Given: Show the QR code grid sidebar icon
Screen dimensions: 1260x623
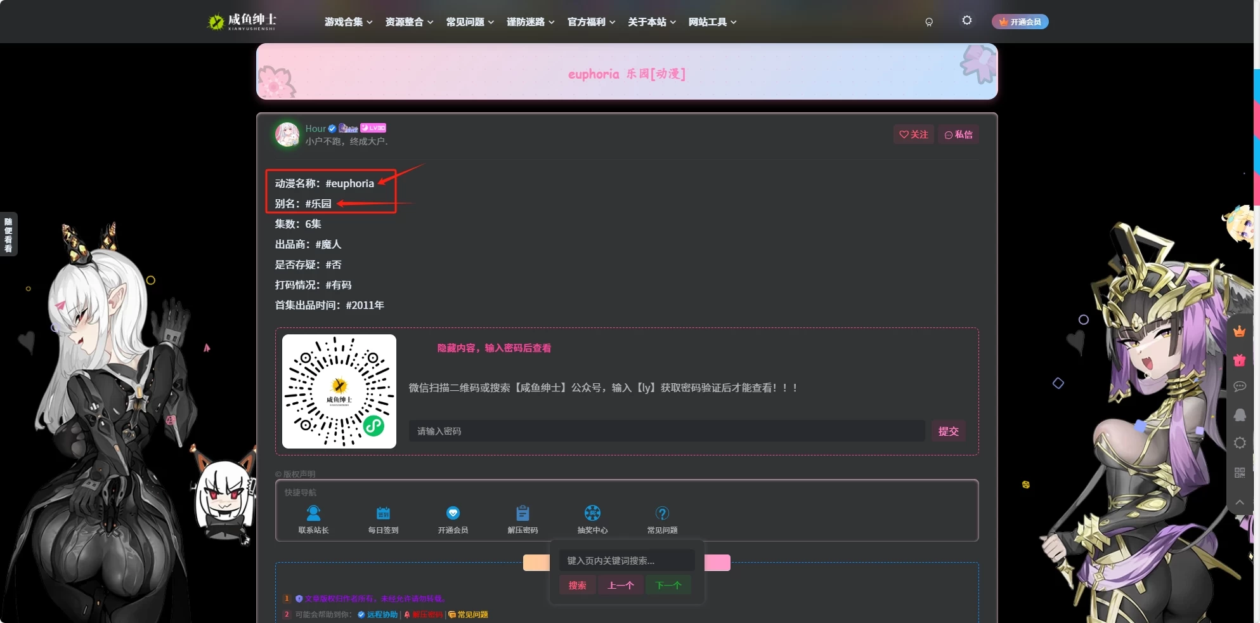Looking at the screenshot, I should [1240, 473].
